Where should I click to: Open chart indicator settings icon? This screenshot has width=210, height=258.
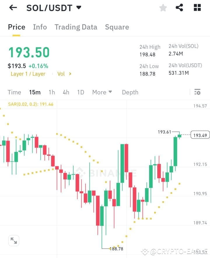[x=197, y=92]
